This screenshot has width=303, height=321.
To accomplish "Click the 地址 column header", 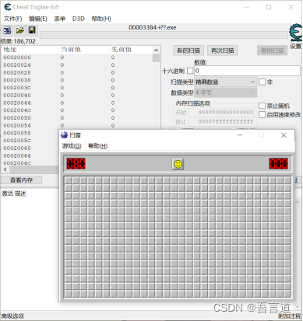I will (30, 50).
